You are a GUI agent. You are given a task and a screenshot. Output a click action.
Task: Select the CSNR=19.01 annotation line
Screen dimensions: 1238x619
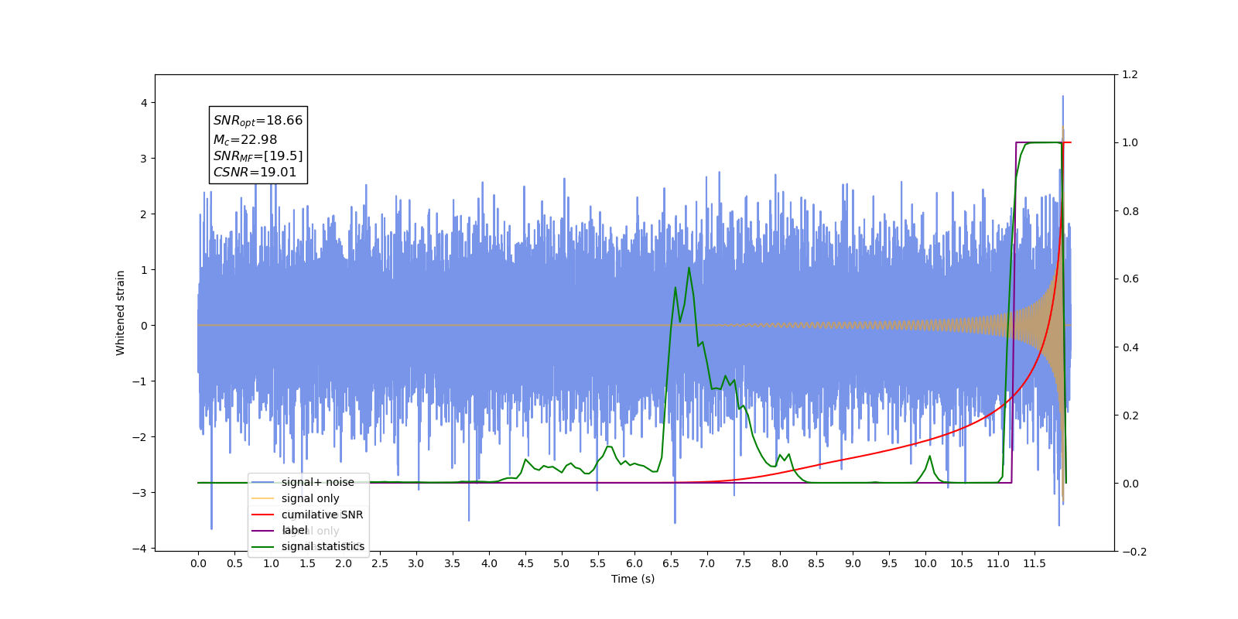point(255,172)
